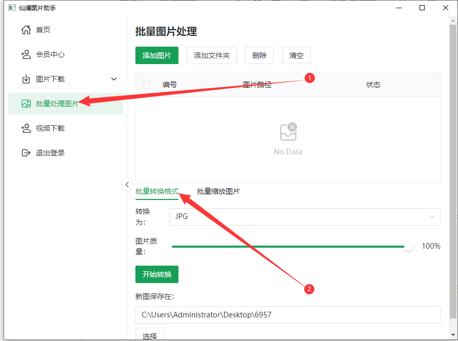Screen dimensions: 458x341
Task: Click the dropdown arrow of the JPG selector
Action: pyautogui.click(x=432, y=216)
